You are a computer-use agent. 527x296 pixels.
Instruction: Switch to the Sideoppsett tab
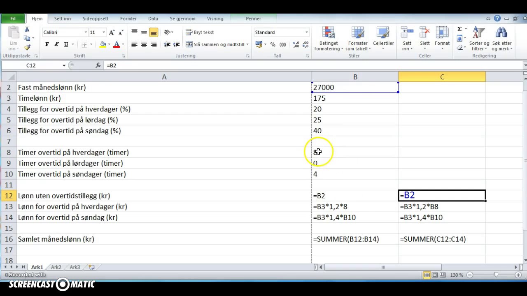96,18
